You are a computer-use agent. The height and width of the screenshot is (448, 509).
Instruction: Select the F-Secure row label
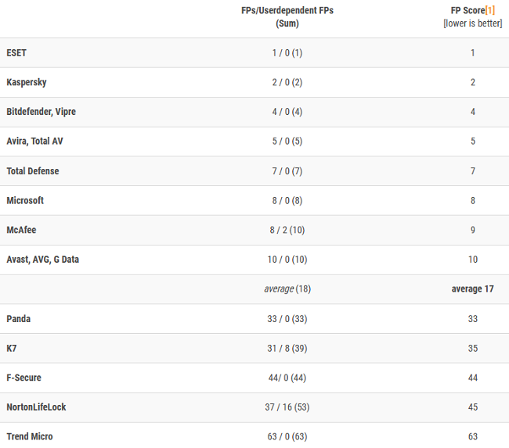tap(23, 378)
